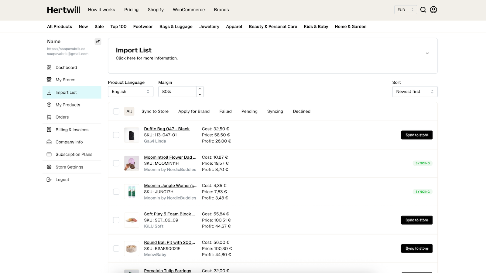Click the Store Settings gear icon
Image resolution: width=486 pixels, height=273 pixels.
[49, 167]
